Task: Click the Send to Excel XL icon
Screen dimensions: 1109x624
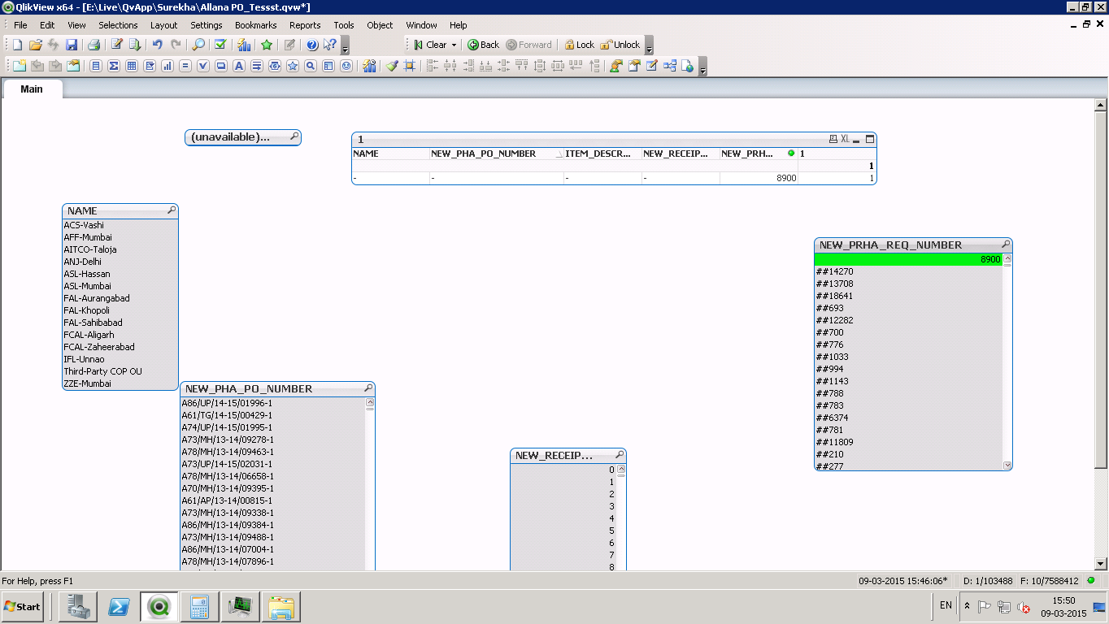Action: pos(845,139)
